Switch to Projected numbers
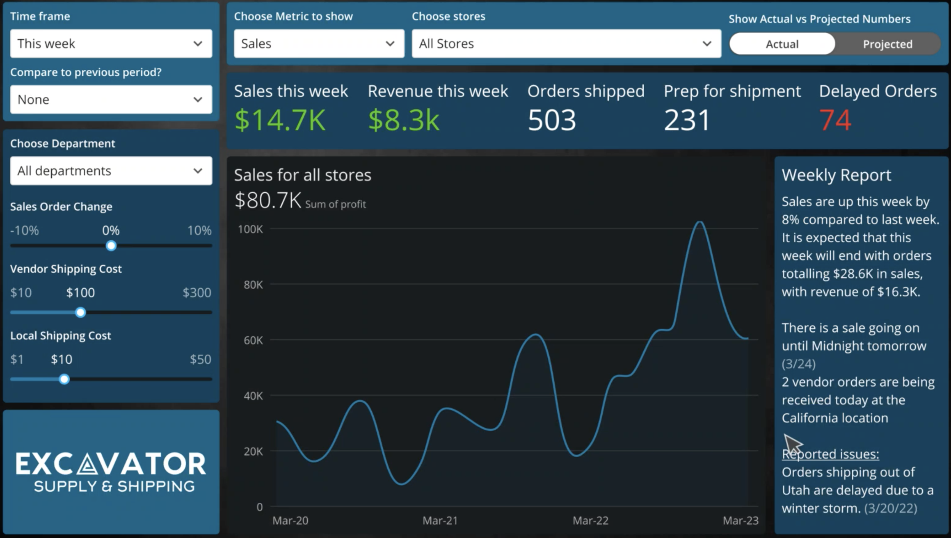 pyautogui.click(x=887, y=44)
